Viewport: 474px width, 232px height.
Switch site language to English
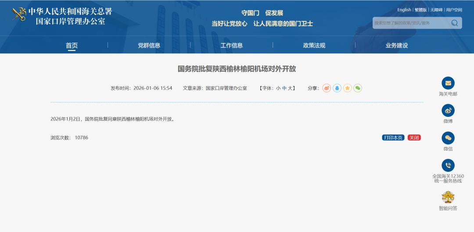pos(404,10)
